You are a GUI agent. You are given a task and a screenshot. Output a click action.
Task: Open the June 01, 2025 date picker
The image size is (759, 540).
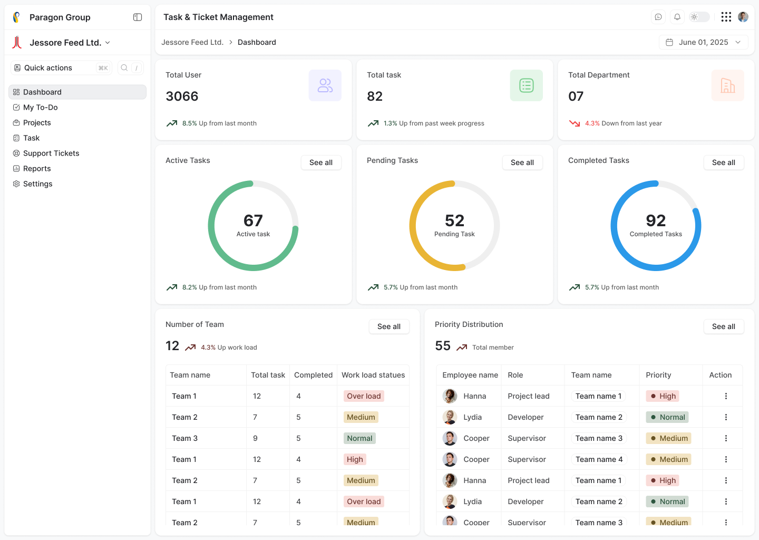point(703,42)
